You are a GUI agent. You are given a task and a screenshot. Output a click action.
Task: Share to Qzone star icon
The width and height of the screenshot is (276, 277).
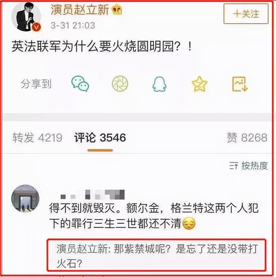(199, 84)
